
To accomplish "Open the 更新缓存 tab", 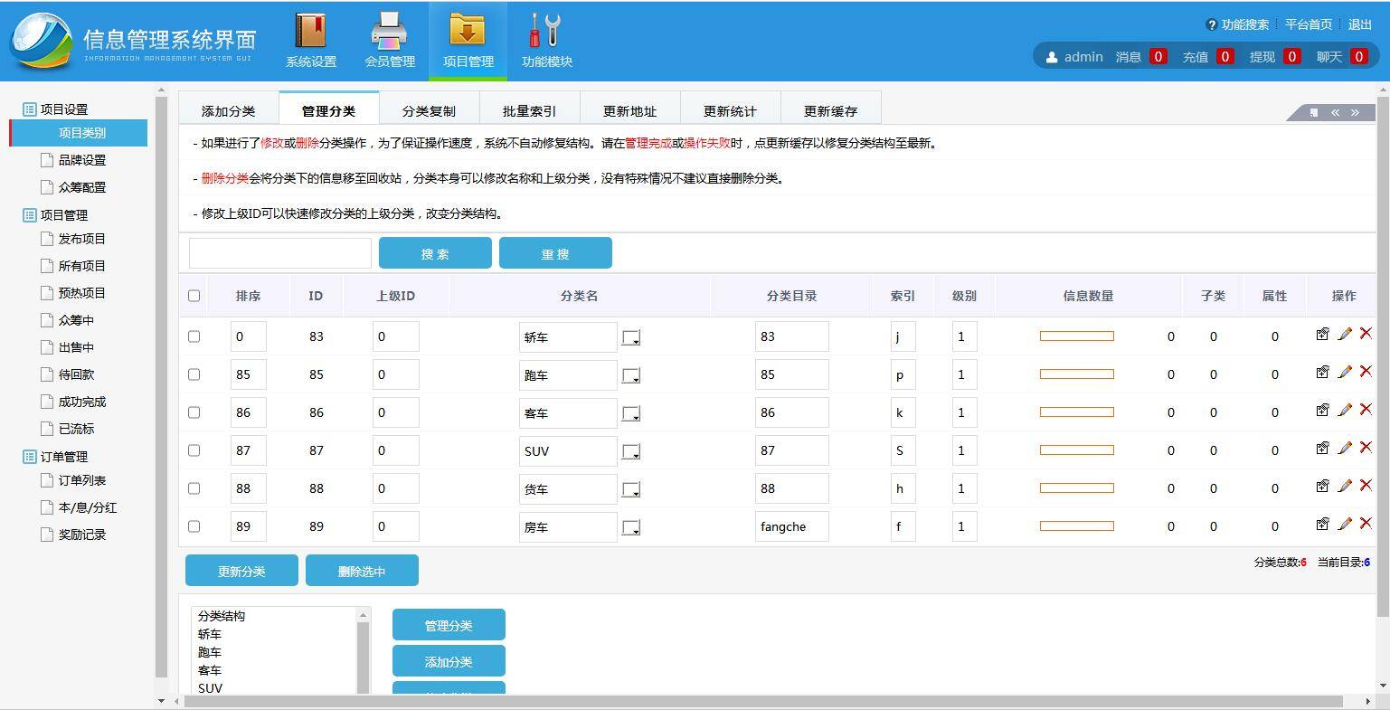I will (829, 109).
